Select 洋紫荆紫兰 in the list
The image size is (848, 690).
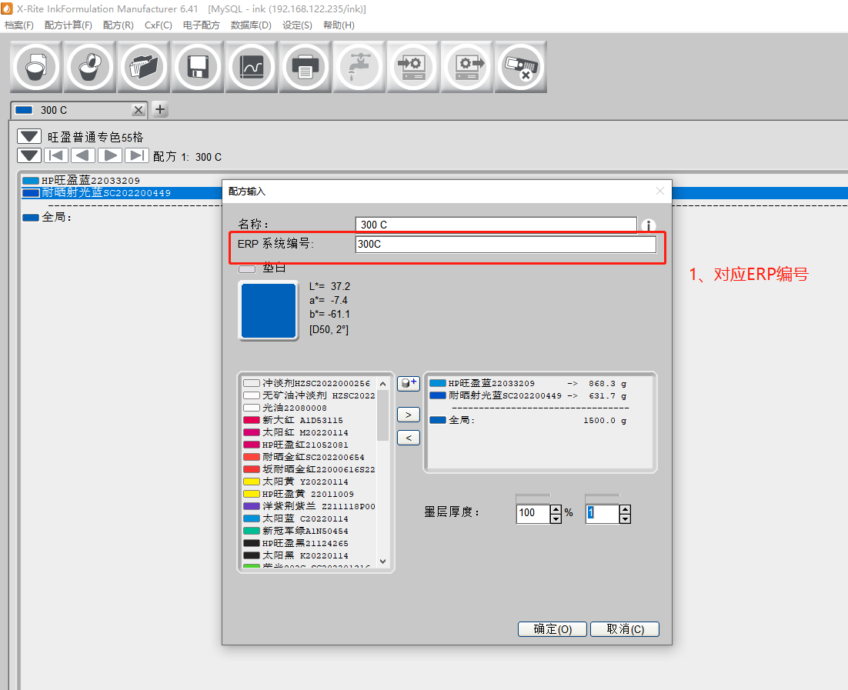[309, 506]
